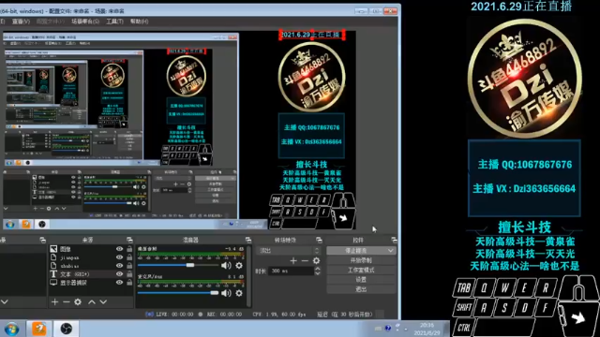
Task: Click 开始录制 to start recording
Action: [361, 260]
